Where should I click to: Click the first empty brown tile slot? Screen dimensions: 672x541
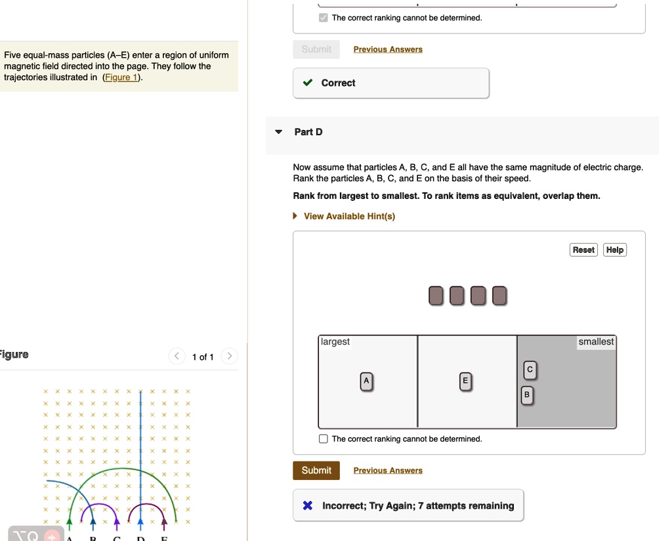(436, 296)
